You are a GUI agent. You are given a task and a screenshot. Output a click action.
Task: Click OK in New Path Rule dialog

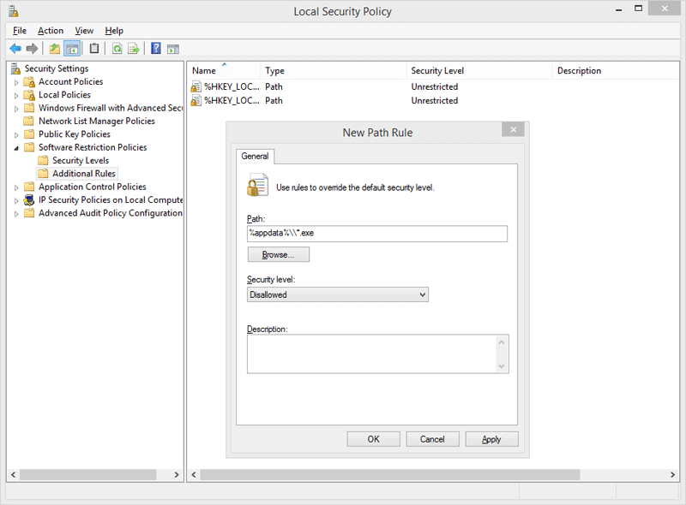373,439
